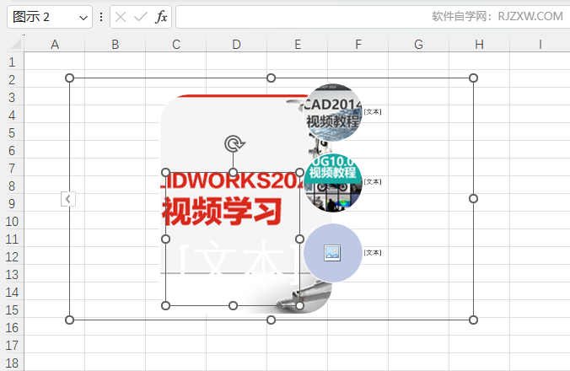Click the formula bar cancel X icon
The width and height of the screenshot is (570, 371).
point(121,17)
